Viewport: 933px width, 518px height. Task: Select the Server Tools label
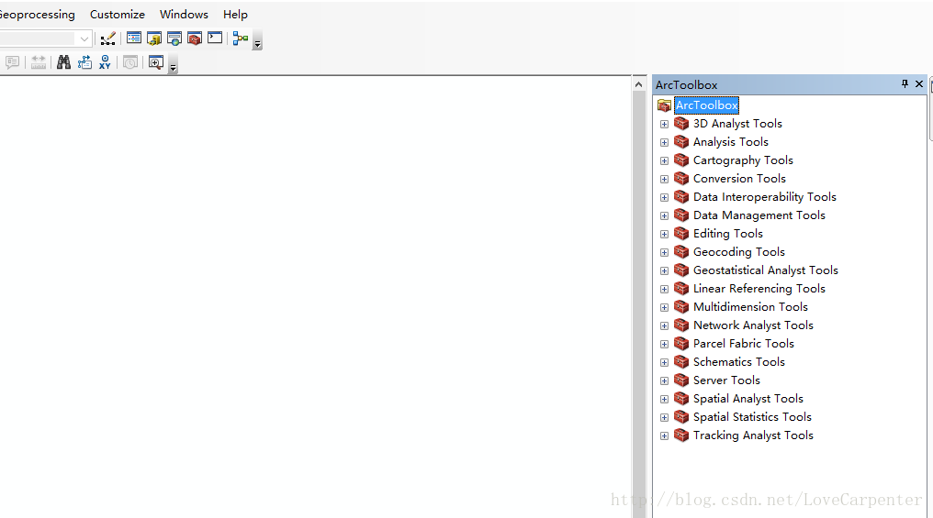[726, 380]
